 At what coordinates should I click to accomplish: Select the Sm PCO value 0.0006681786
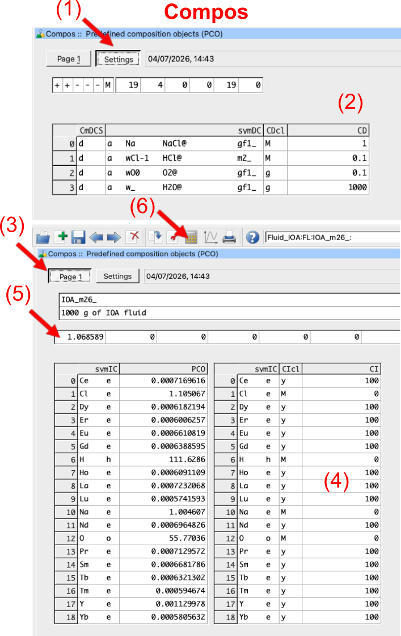click(163, 564)
